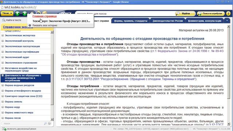Click the Chrome address bar URL
Viewport: 233px width, 131px height.
coord(20,7)
